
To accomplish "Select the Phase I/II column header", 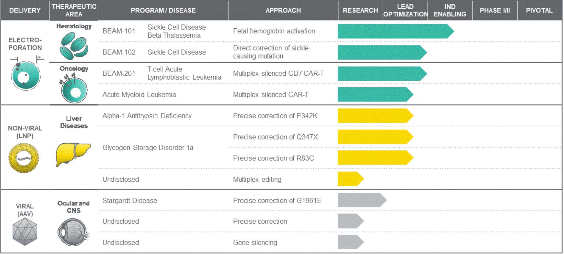I will click(x=494, y=10).
